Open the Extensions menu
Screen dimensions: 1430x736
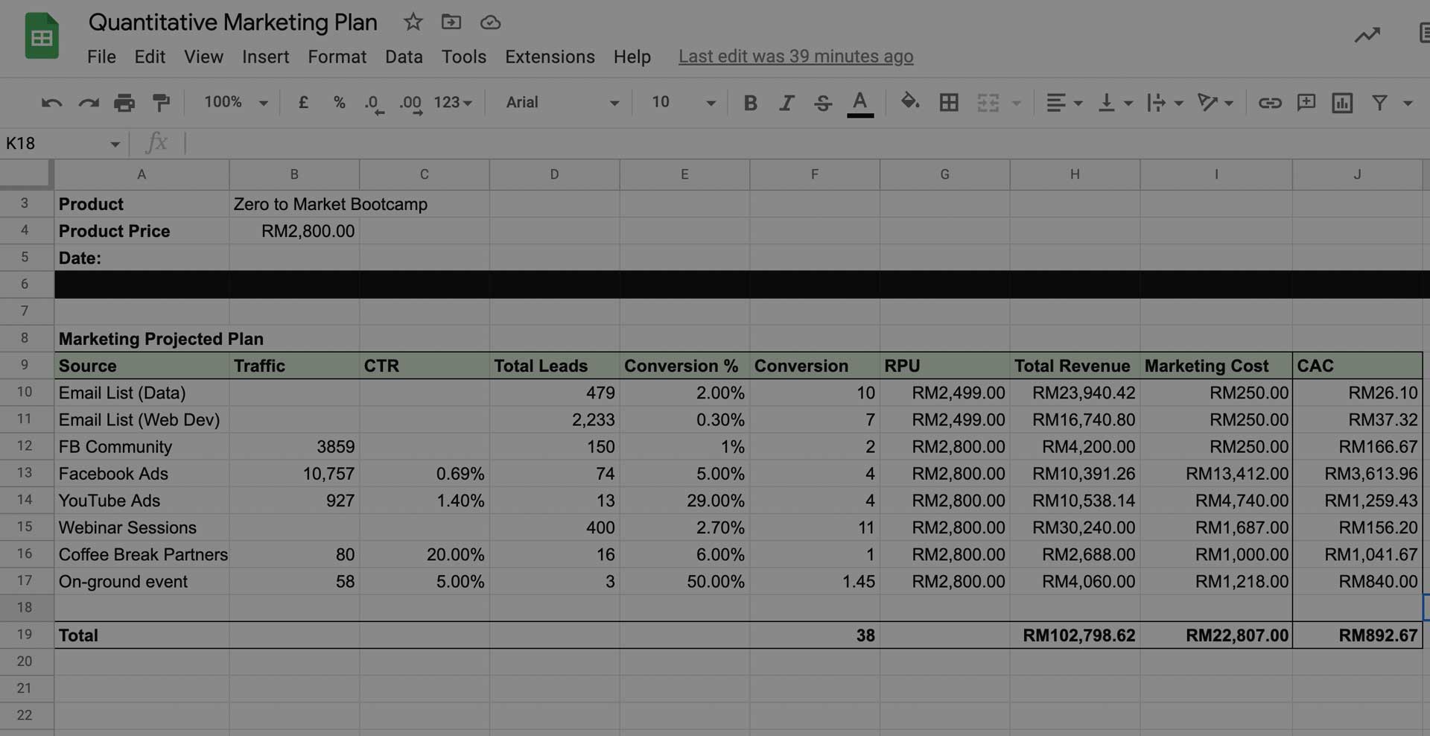coord(550,57)
